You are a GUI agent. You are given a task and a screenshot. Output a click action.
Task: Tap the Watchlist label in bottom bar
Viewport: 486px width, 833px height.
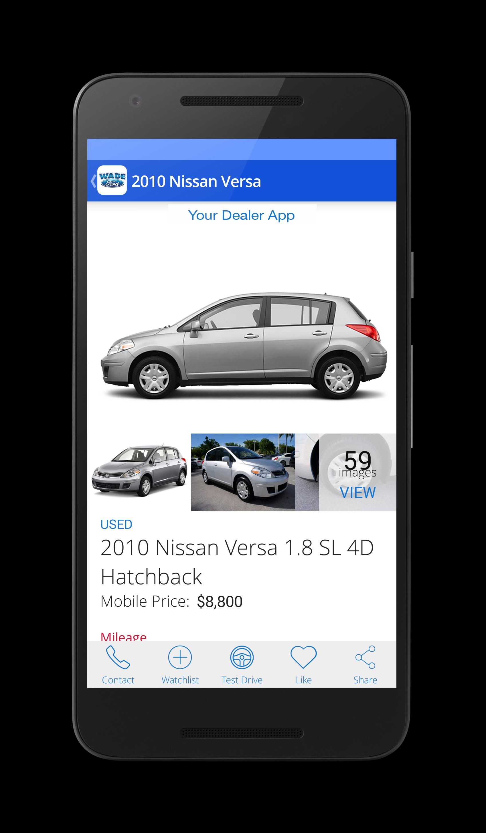tap(180, 680)
